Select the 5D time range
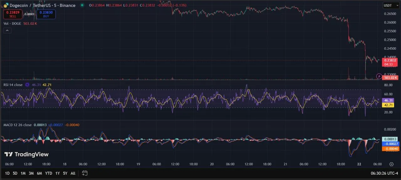Viewport: 401px width, 180px height. click(15, 173)
